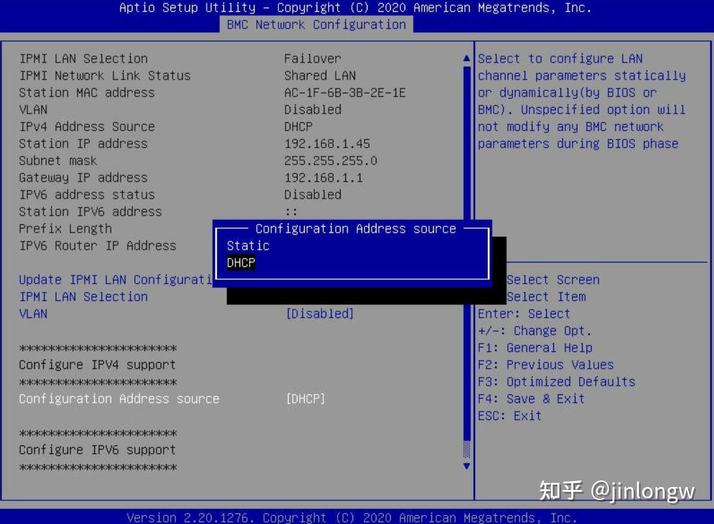Select Static in the Configuration Address source popup
This screenshot has height=524, width=714.
247,245
